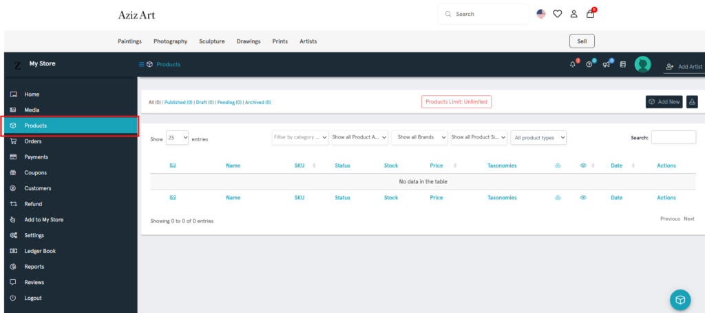Open the wishlist heart icon

click(557, 14)
